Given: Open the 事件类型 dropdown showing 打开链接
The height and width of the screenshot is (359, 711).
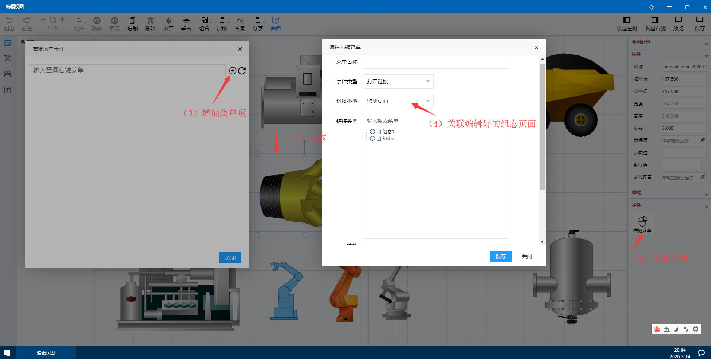Looking at the screenshot, I should click(398, 81).
